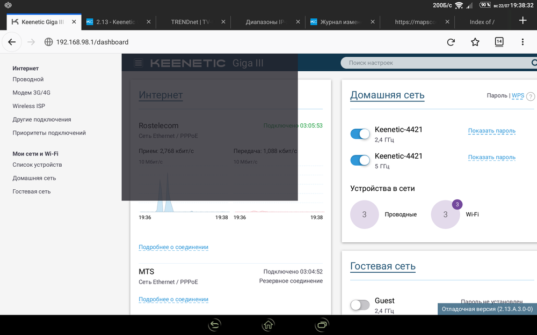Viewport: 537px width, 335px height.
Task: Open Wireless ISP in the sidebar
Action: (29, 106)
